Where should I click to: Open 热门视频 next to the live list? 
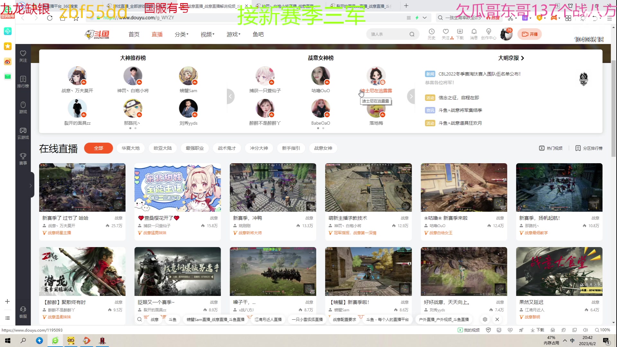click(550, 148)
